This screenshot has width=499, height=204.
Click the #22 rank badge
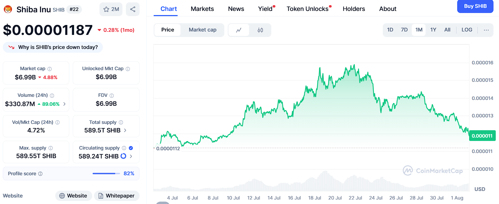pos(74,9)
